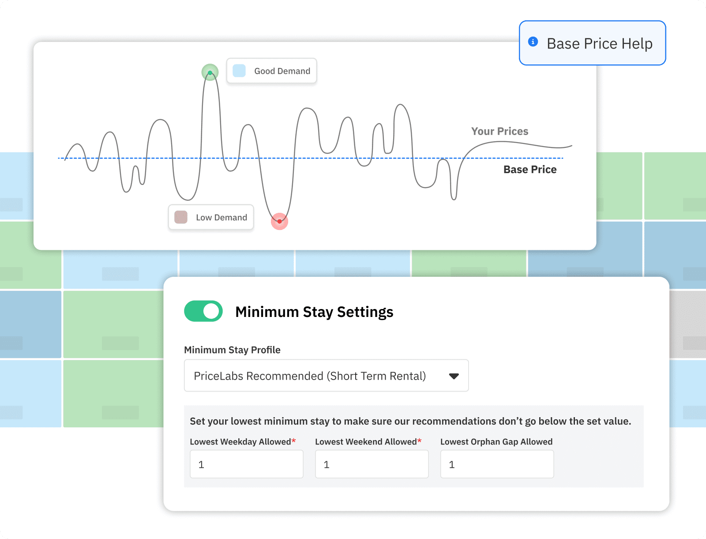This screenshot has width=706, height=539.
Task: Click the Minimum Stay Profile label
Action: pos(232,350)
